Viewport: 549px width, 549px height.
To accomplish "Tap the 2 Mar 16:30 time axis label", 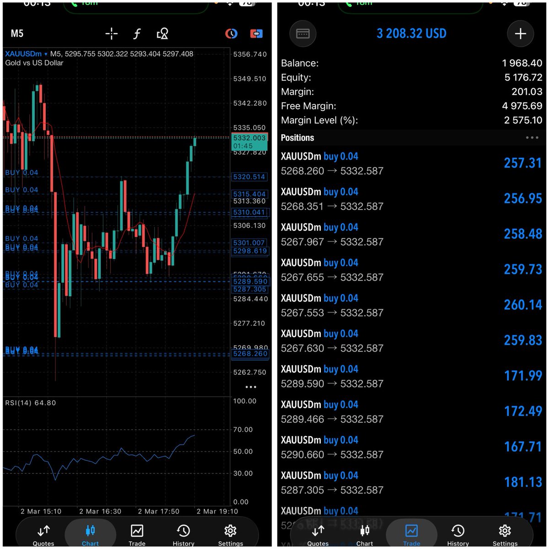I will pos(100,511).
